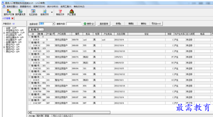Sort by the ID column header
This screenshot has width=213, height=117.
33,34
